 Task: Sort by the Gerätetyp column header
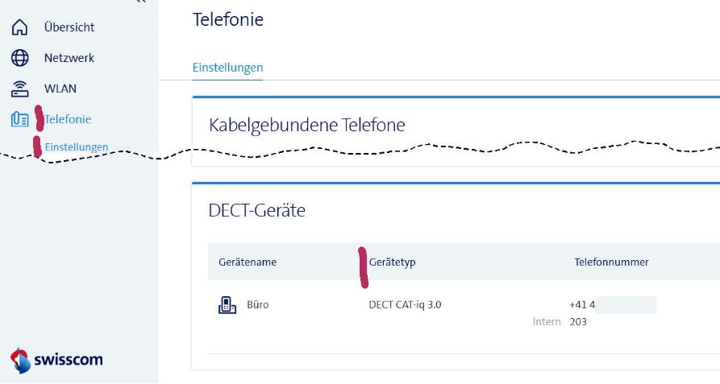click(x=392, y=262)
